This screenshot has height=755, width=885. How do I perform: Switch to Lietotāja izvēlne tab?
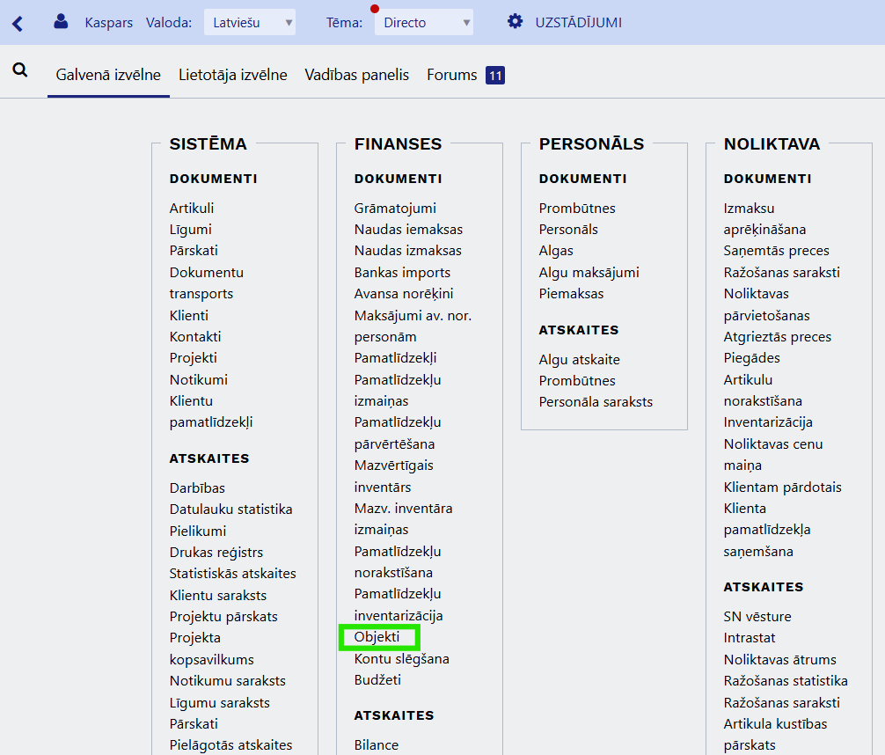(x=232, y=75)
